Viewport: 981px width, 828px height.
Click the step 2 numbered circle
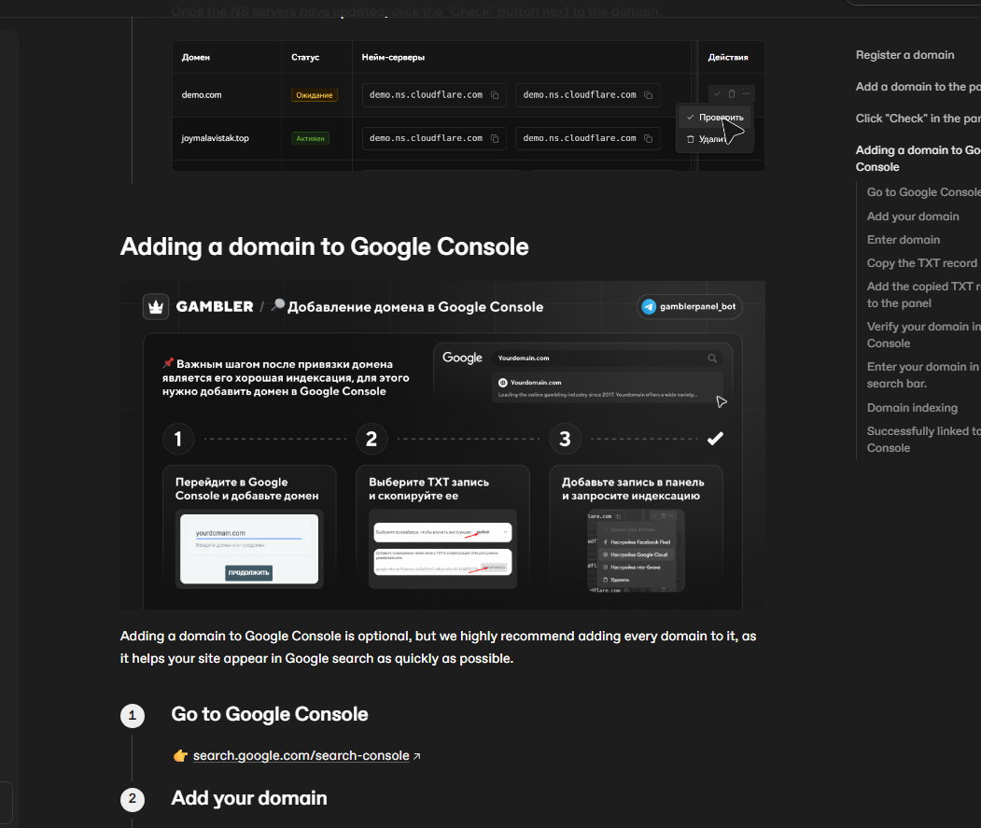pyautogui.click(x=371, y=437)
